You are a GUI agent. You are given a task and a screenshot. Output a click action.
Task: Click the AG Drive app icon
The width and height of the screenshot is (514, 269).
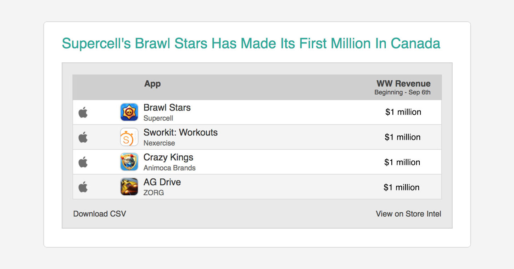tap(129, 187)
